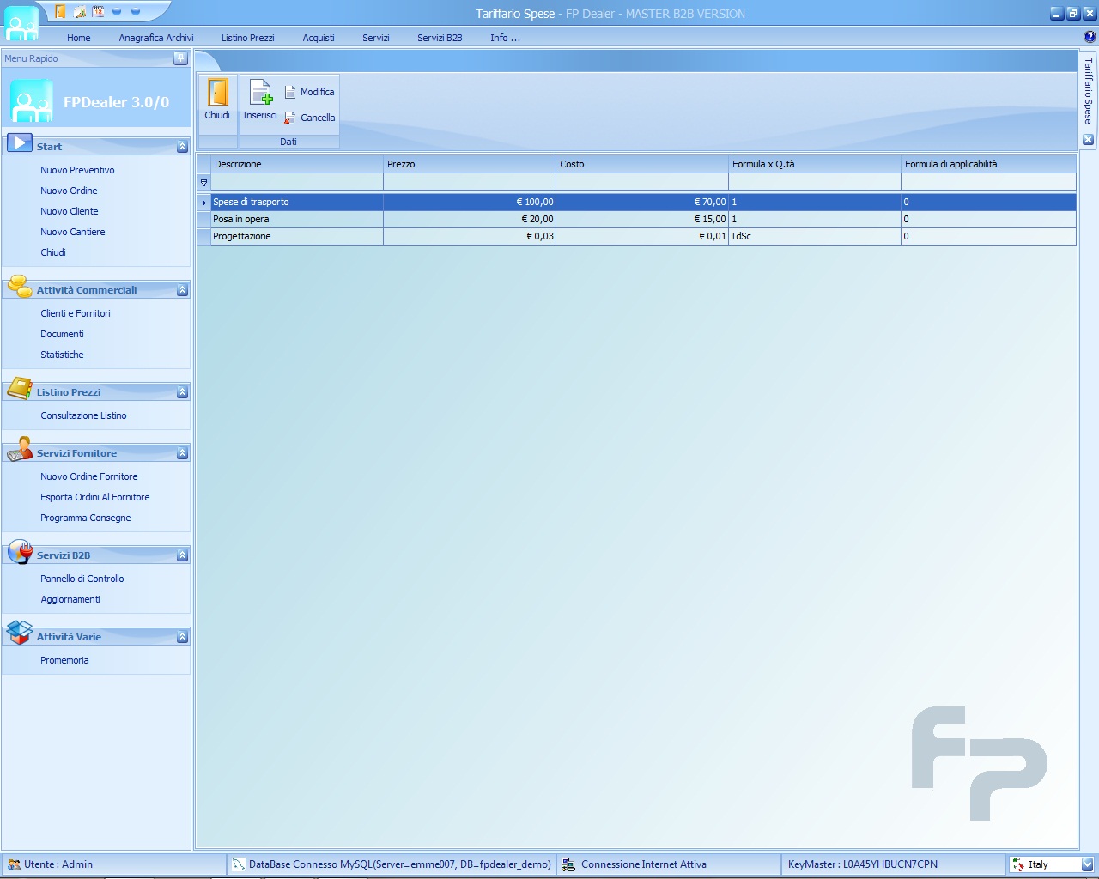Click the internet connection status icon
Screen dimensions: 1099x879
coord(568,864)
